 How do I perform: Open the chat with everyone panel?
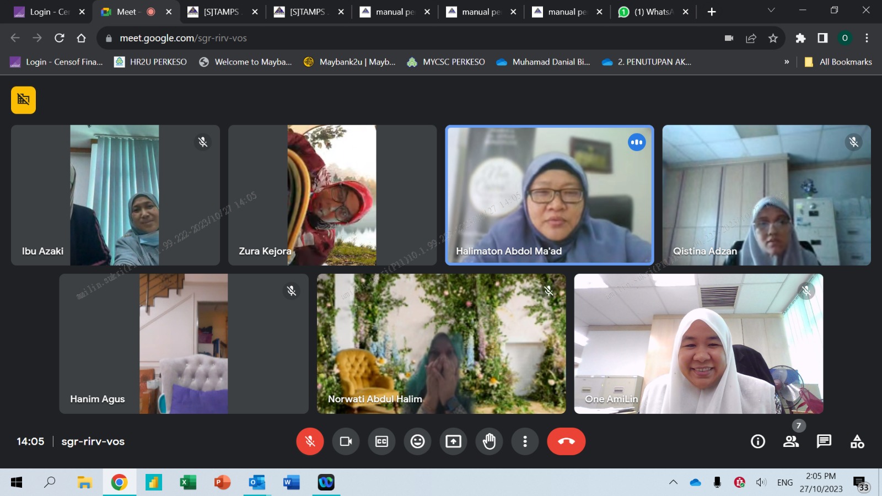click(x=824, y=441)
